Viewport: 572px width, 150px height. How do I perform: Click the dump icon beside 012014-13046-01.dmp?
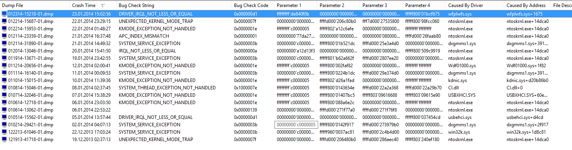click(x=4, y=51)
